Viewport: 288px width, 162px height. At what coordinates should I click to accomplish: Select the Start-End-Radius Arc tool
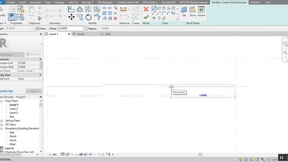click(154, 13)
